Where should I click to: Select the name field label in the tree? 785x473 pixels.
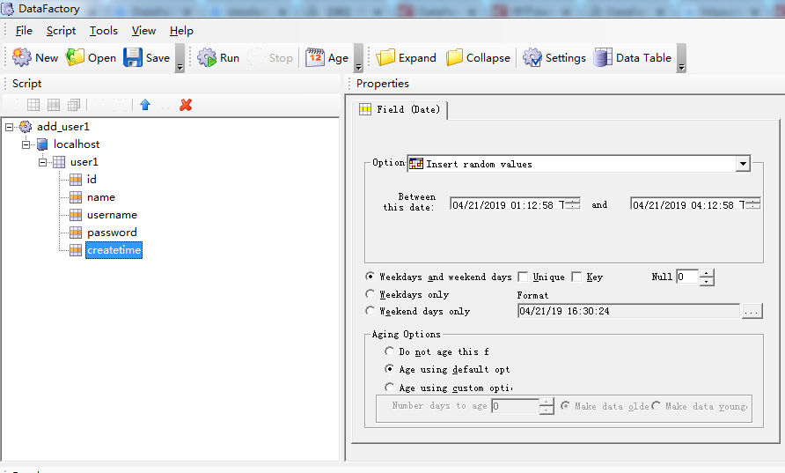[101, 197]
